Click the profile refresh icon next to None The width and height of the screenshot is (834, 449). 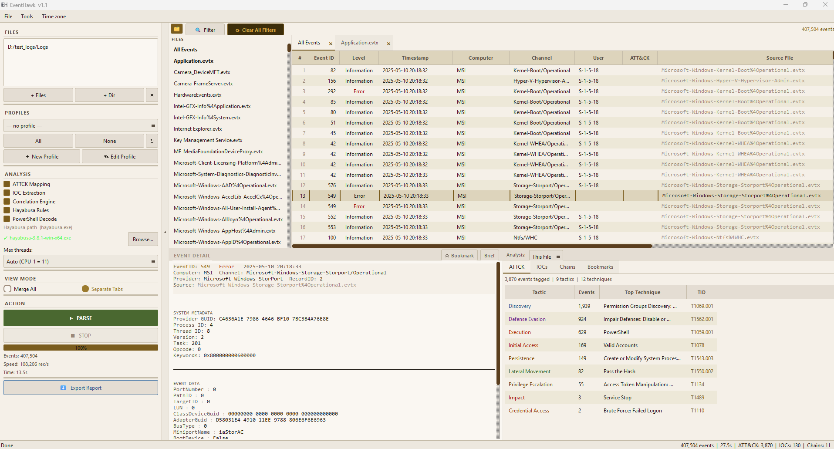click(x=152, y=141)
